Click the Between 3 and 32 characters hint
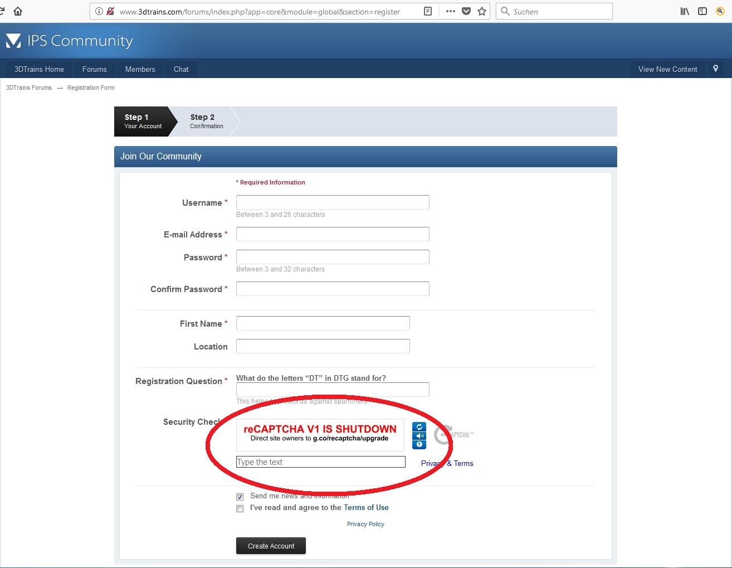732x568 pixels. click(x=280, y=269)
